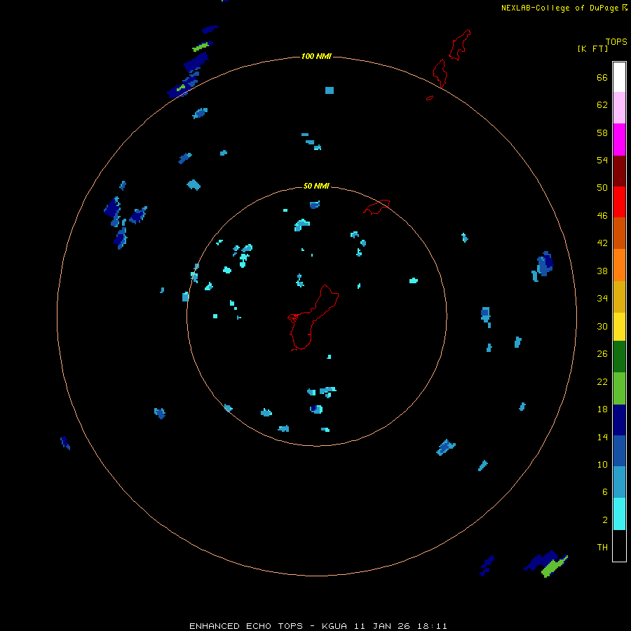Click the bright red 50 kft swatch
The image size is (631, 631).
(x=619, y=202)
